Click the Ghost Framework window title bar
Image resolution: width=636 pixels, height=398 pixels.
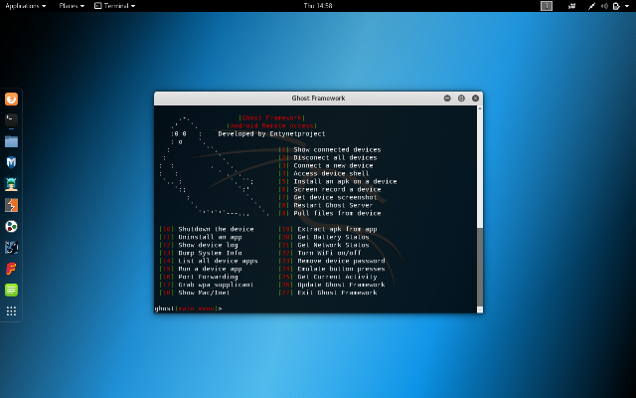(x=318, y=99)
